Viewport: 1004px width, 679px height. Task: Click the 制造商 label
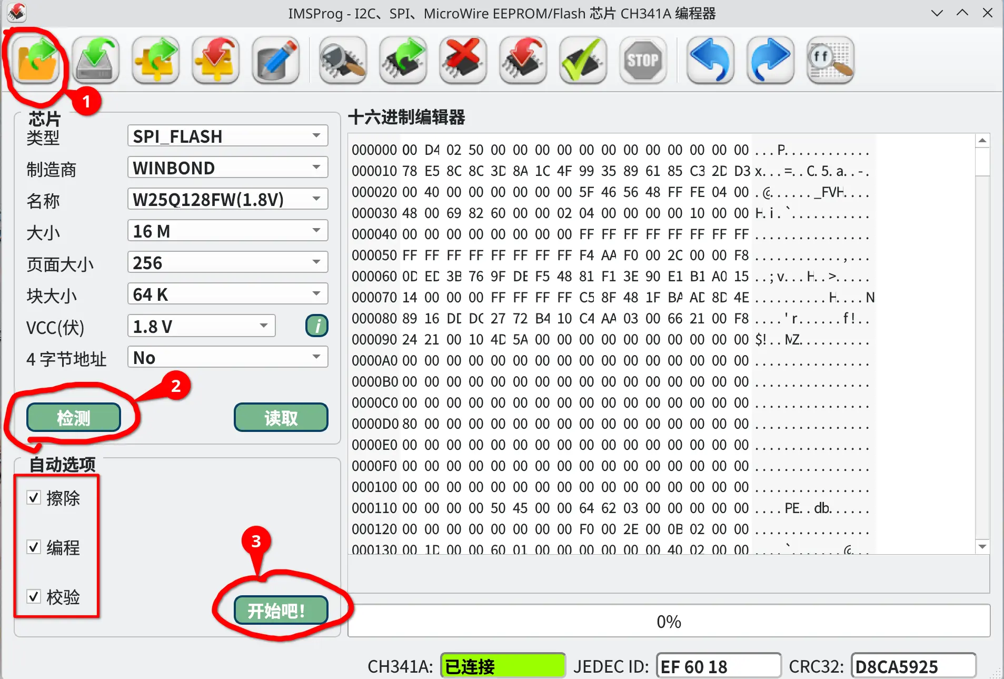click(52, 170)
